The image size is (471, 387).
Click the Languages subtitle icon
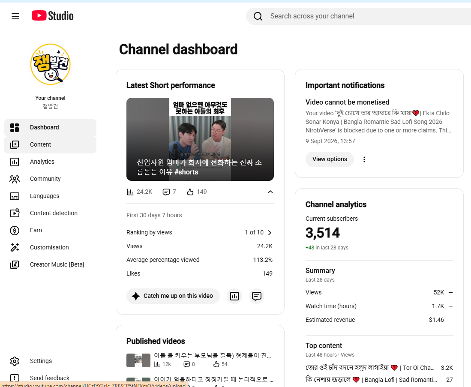15,196
